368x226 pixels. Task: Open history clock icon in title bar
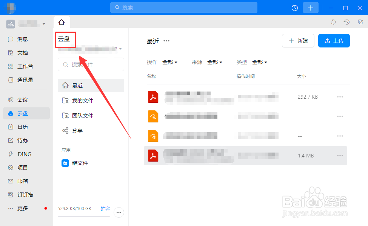295,8
